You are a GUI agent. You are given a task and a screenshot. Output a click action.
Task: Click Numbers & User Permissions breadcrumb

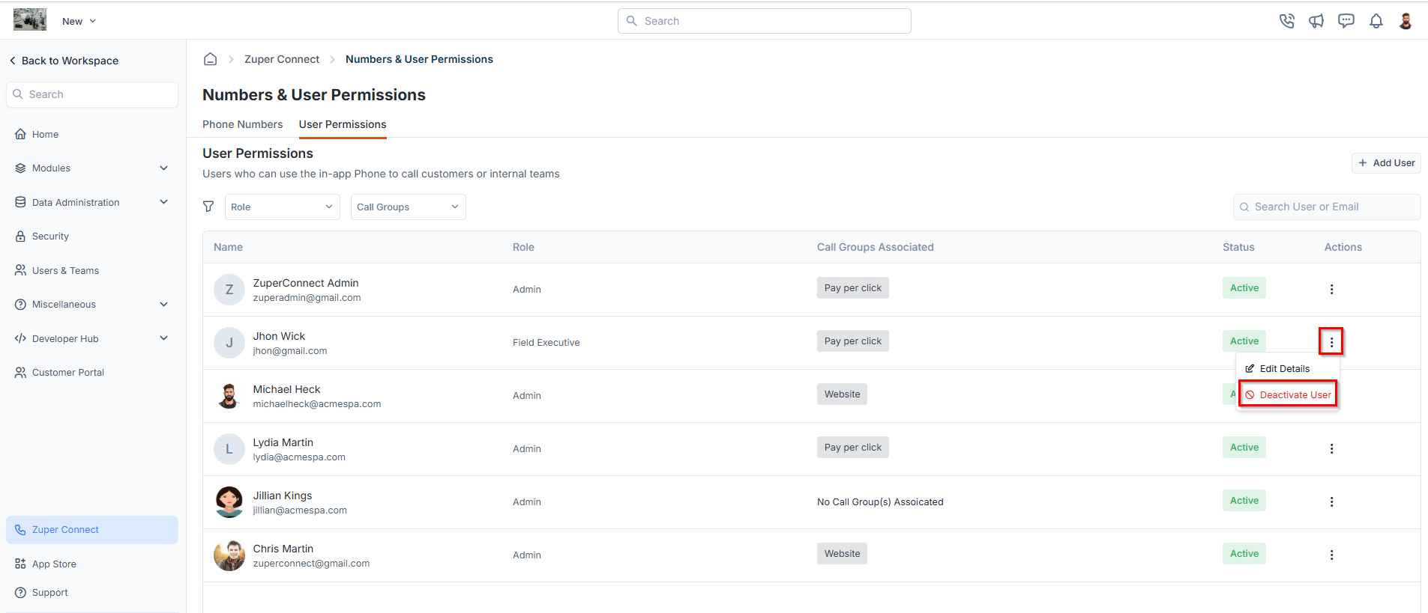coord(419,59)
